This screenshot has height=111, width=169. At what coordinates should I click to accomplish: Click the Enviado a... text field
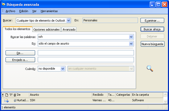[86, 60]
